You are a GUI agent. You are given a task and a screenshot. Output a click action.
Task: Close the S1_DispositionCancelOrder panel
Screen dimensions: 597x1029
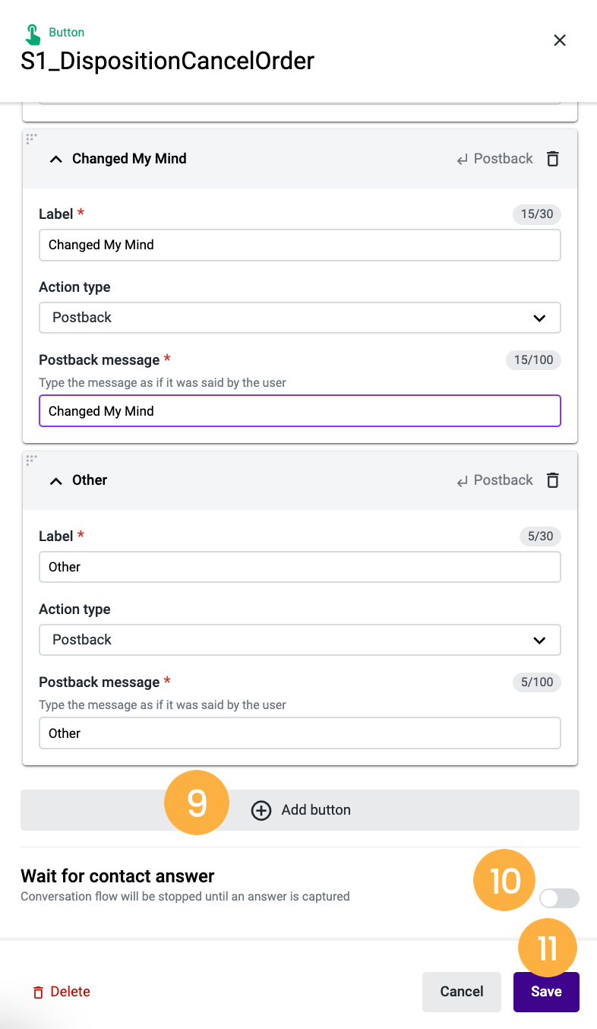coord(560,40)
